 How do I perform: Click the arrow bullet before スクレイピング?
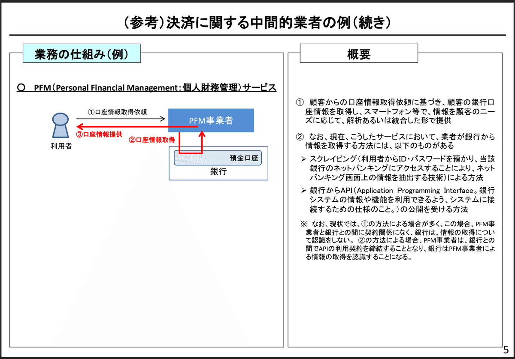303,159
